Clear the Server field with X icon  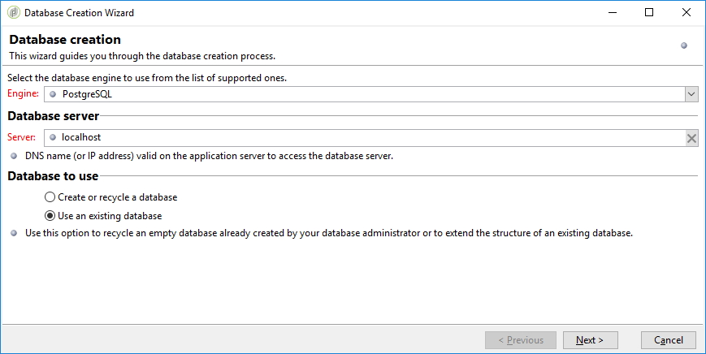tap(691, 138)
